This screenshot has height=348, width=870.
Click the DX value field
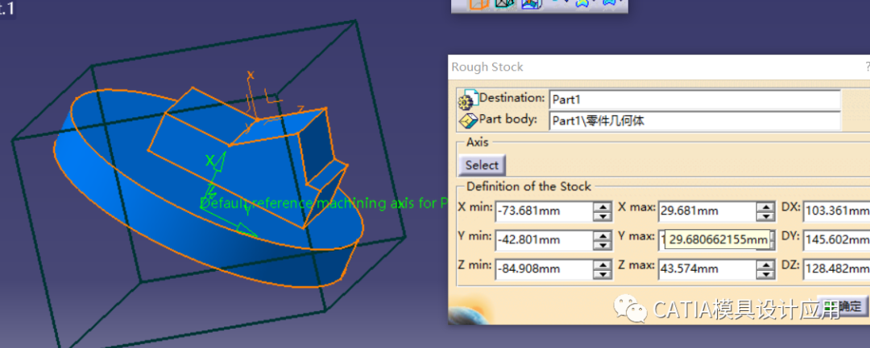pos(836,211)
